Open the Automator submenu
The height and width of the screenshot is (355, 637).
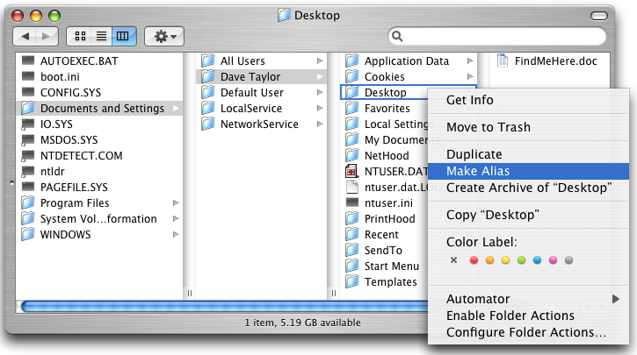(x=529, y=299)
